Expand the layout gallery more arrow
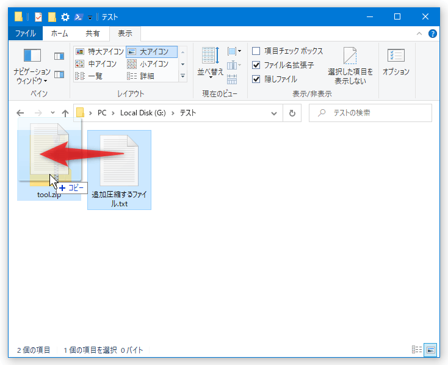 click(x=183, y=76)
